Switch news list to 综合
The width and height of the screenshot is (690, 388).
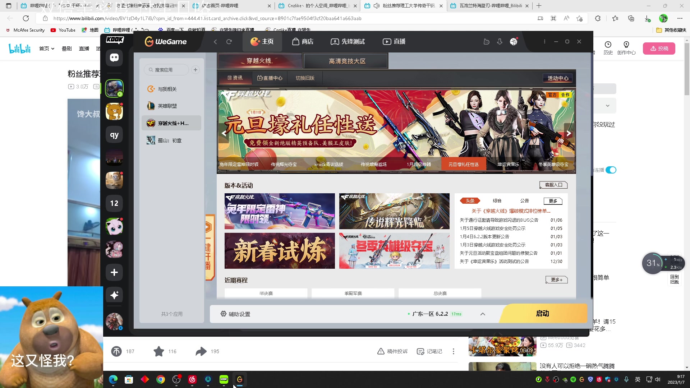[497, 201]
